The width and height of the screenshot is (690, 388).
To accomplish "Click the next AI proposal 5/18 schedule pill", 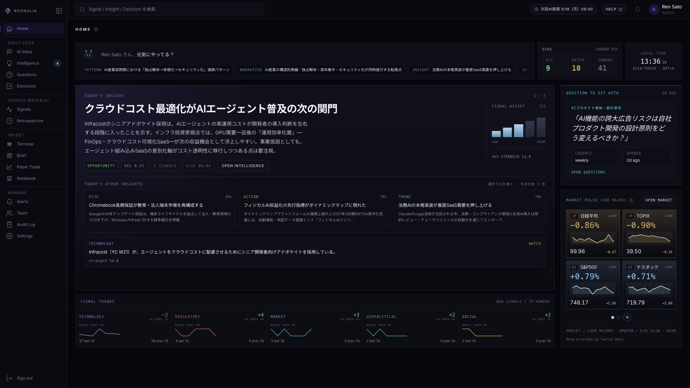I will (x=563, y=9).
